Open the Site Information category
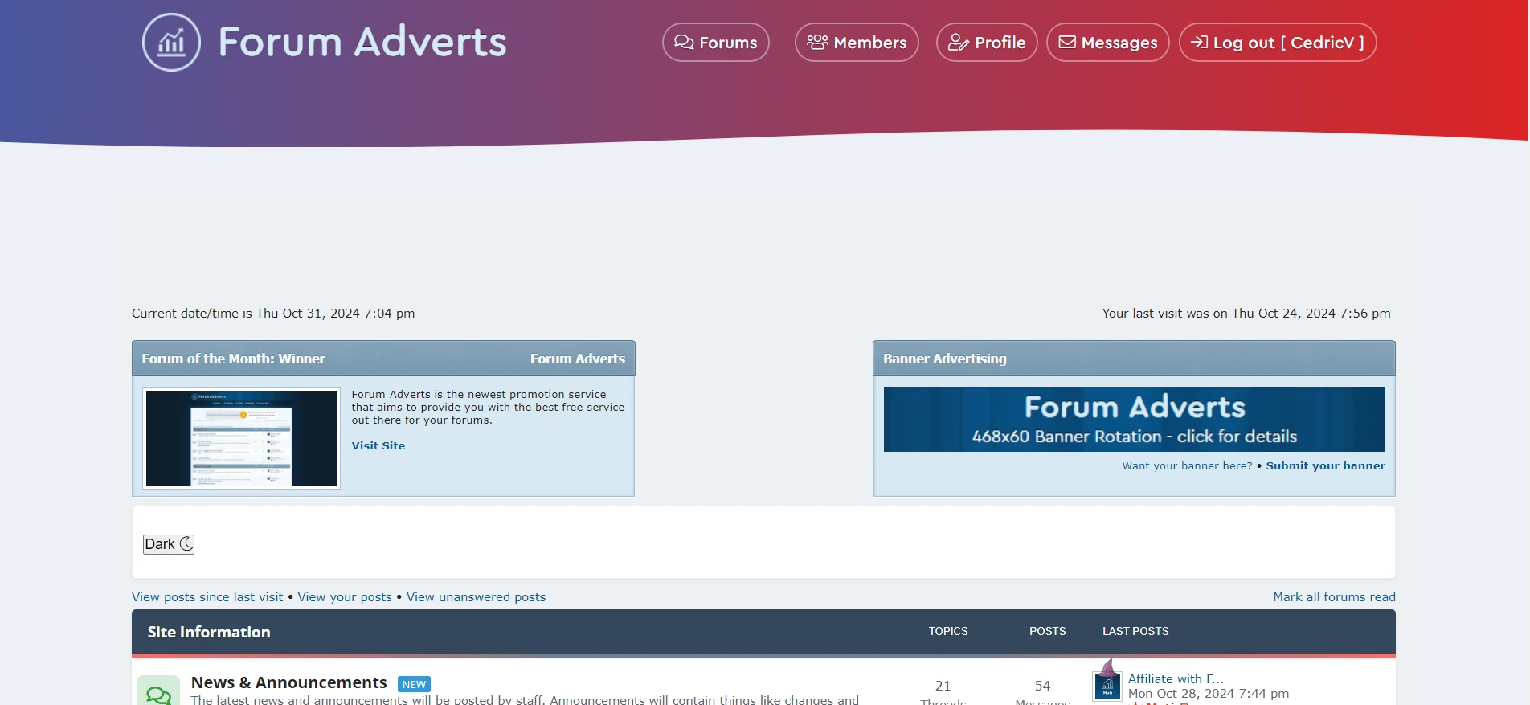The height and width of the screenshot is (705, 1530). pos(209,632)
